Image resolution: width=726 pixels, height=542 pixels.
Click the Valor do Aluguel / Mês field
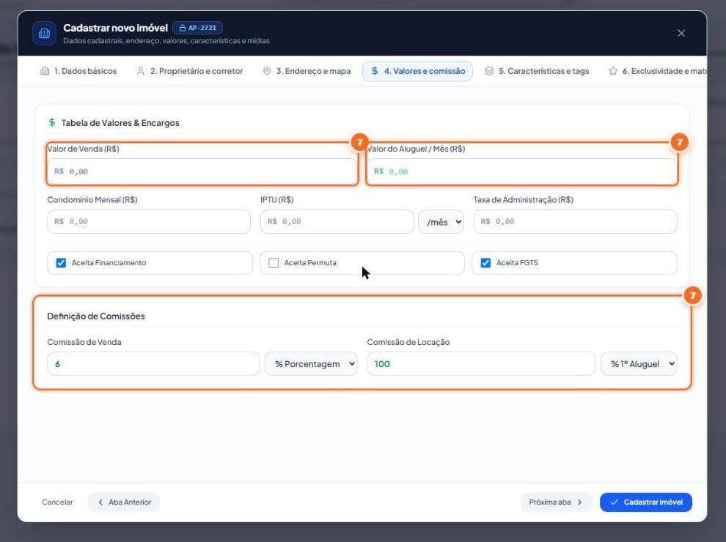click(x=522, y=171)
